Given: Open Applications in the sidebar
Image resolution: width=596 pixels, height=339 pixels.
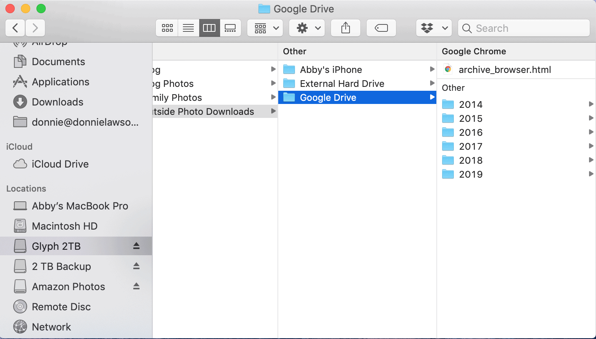Looking at the screenshot, I should (x=76, y=82).
